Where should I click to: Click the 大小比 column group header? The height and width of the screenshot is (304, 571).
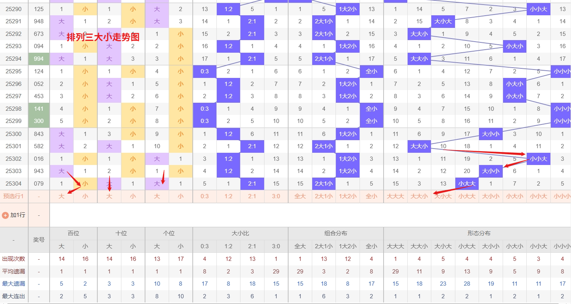240,233
